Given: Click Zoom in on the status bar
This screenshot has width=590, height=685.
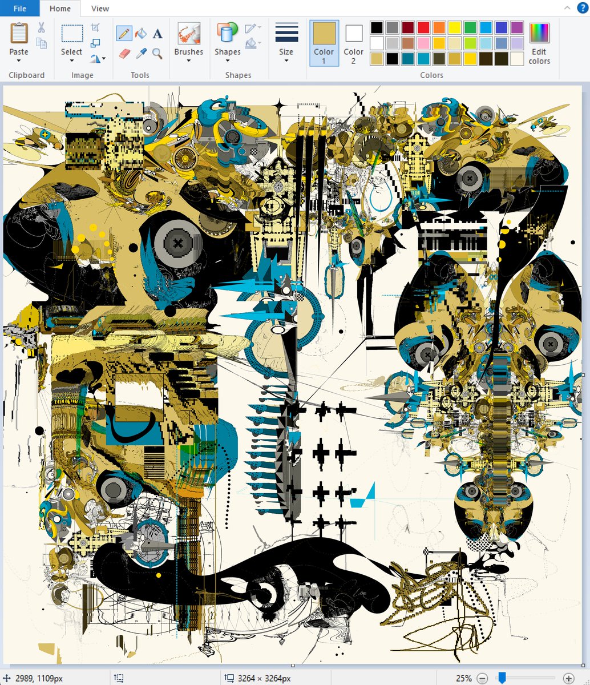Looking at the screenshot, I should [568, 679].
